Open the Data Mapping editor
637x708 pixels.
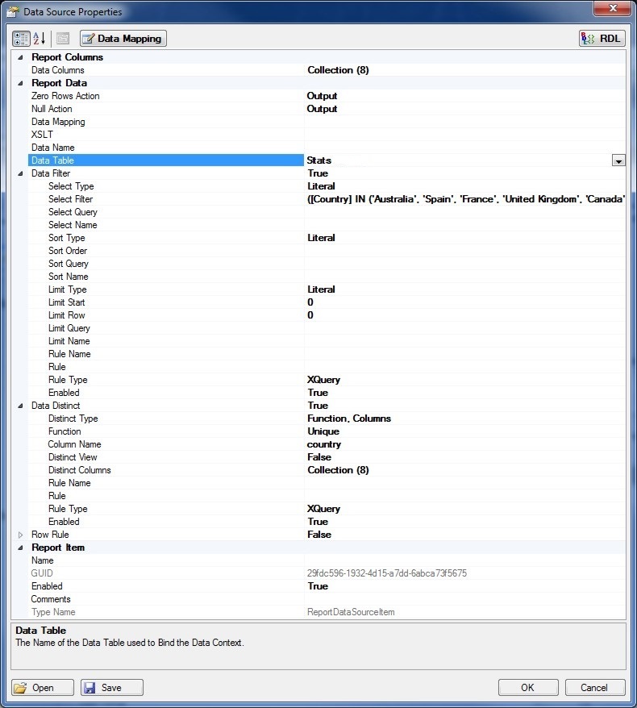(123, 39)
